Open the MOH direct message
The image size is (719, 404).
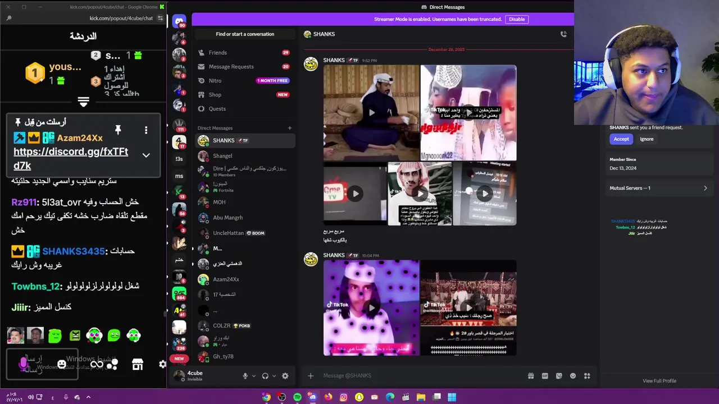[244, 202]
